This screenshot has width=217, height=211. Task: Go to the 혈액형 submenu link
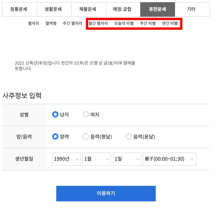51,23
